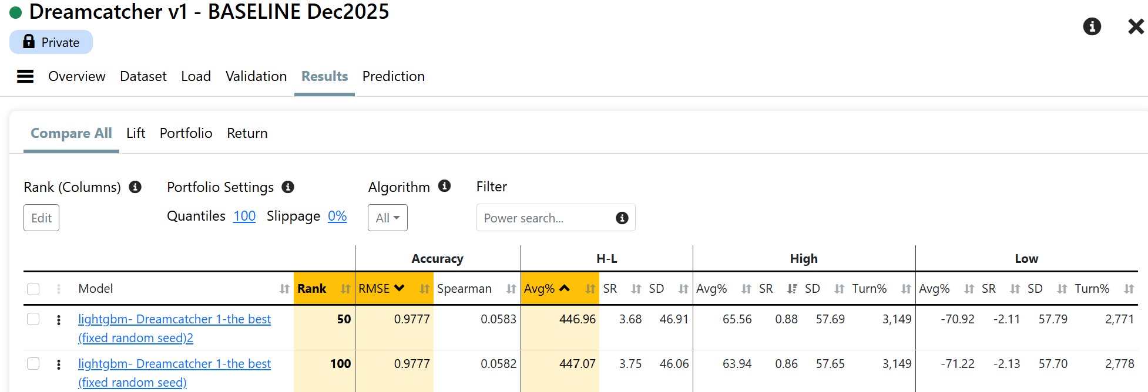The height and width of the screenshot is (392, 1148).
Task: Open the three-dot menu for second lightgbm row
Action: (59, 364)
